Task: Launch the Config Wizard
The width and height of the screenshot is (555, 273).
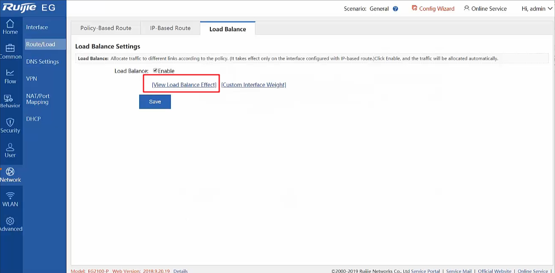Action: [433, 8]
